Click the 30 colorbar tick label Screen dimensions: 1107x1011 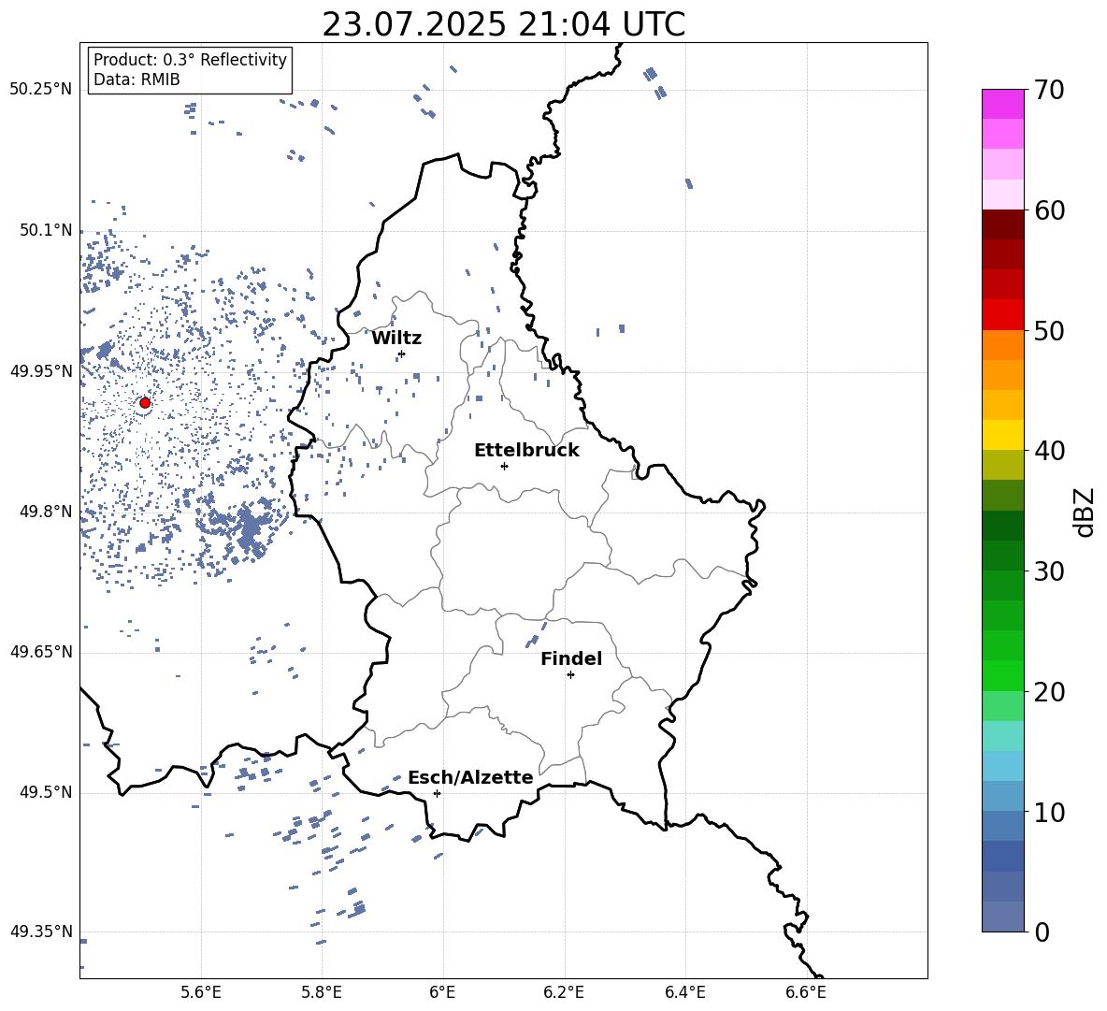point(1049,571)
